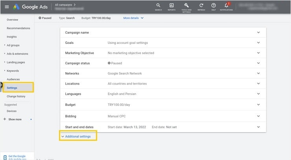Expand the Campaign name row
Viewport: 291px width, 160px height.
coord(258,33)
